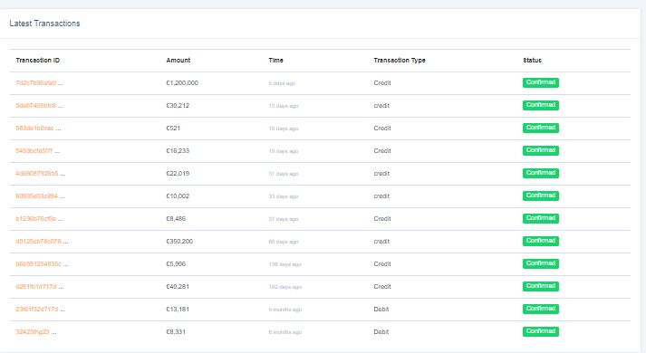Click Confirmed badge in €1,200,000 row
This screenshot has height=353, width=646.
(x=541, y=82)
